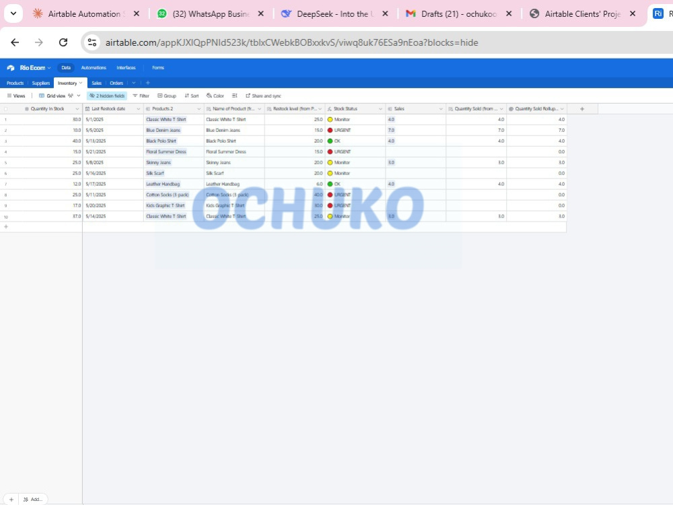Image resolution: width=673 pixels, height=505 pixels.
Task: Close the Gmail Drafts browser tab
Action: pyautogui.click(x=509, y=13)
